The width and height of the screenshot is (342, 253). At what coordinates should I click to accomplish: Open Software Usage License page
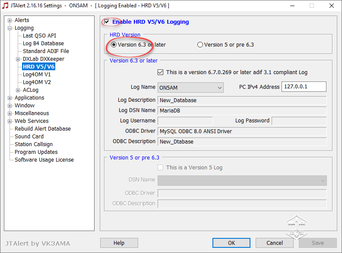[44, 159]
